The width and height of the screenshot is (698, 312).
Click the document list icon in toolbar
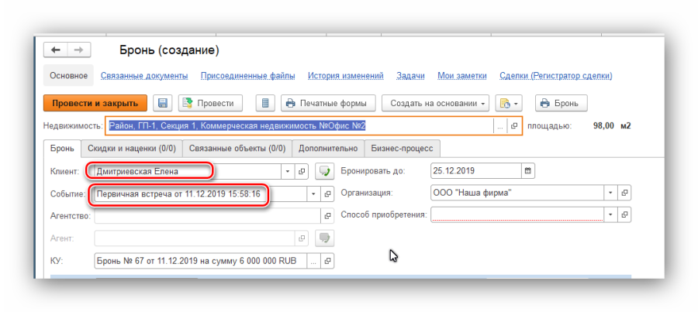tap(265, 103)
